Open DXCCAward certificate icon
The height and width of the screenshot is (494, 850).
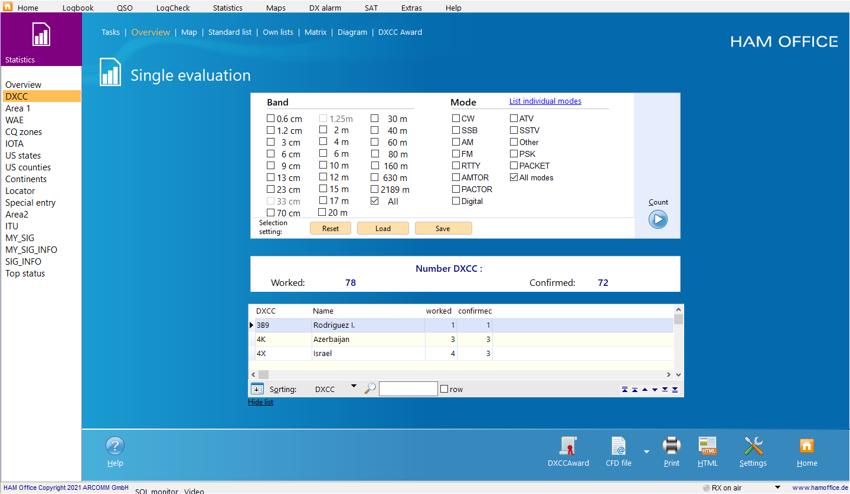(568, 446)
